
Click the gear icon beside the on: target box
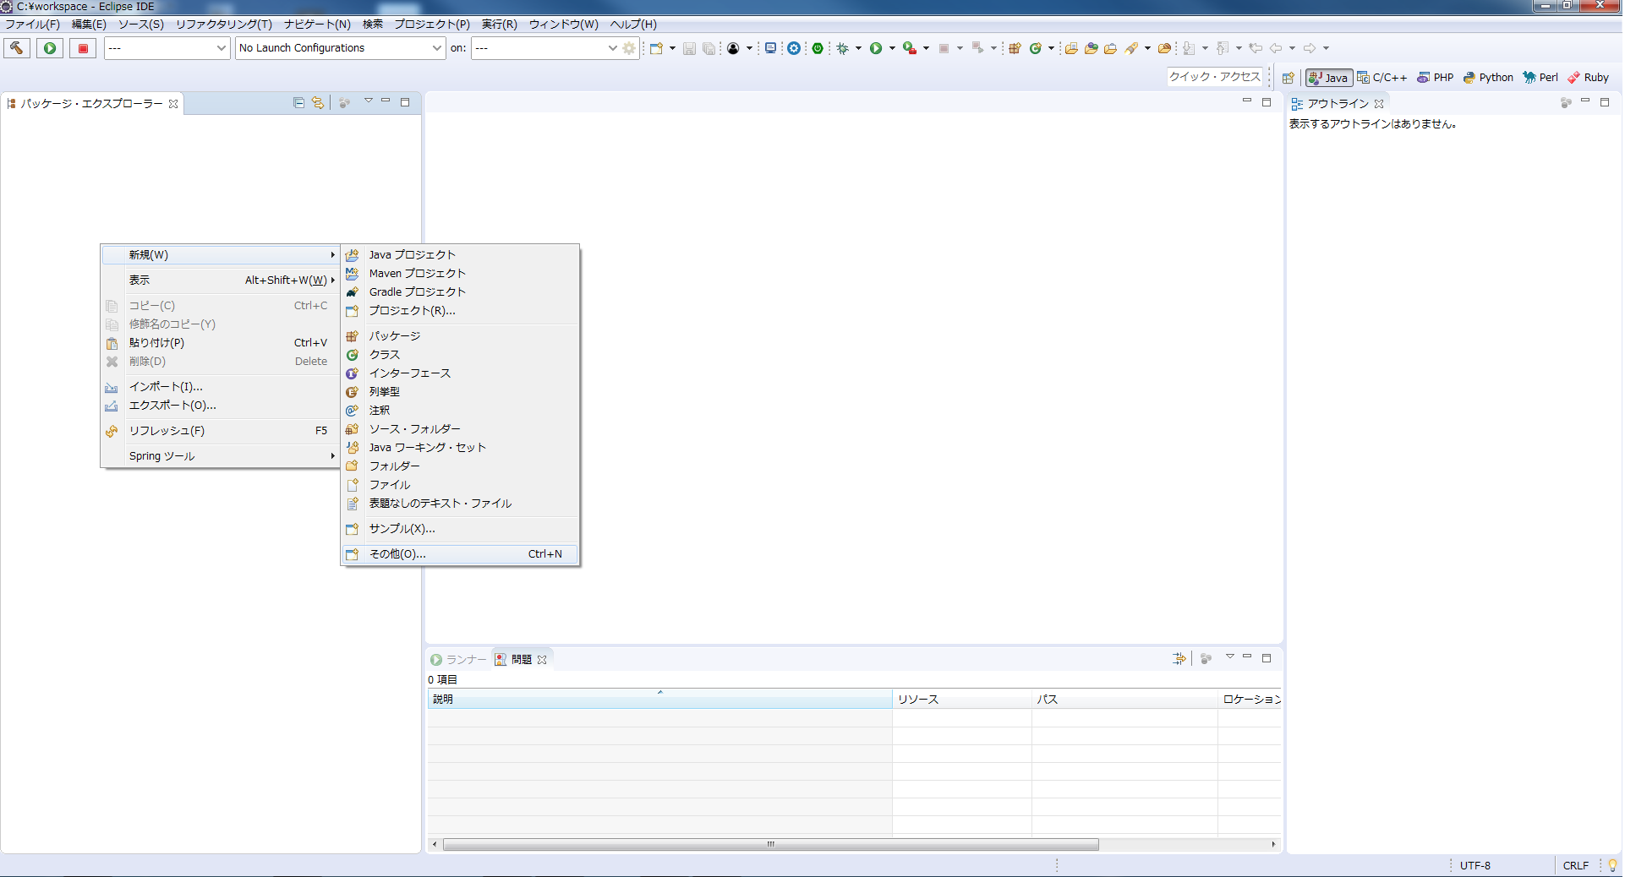pos(629,48)
